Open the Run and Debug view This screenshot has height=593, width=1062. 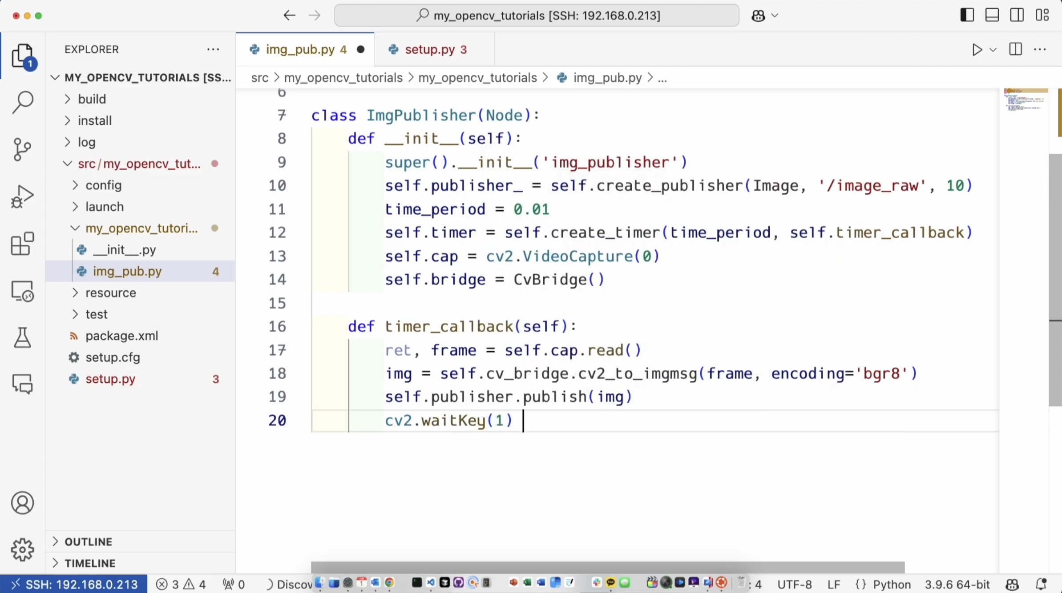(x=22, y=196)
